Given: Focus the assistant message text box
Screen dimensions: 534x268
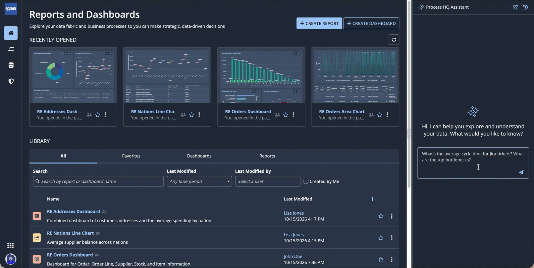Looking at the screenshot, I should pos(473,163).
